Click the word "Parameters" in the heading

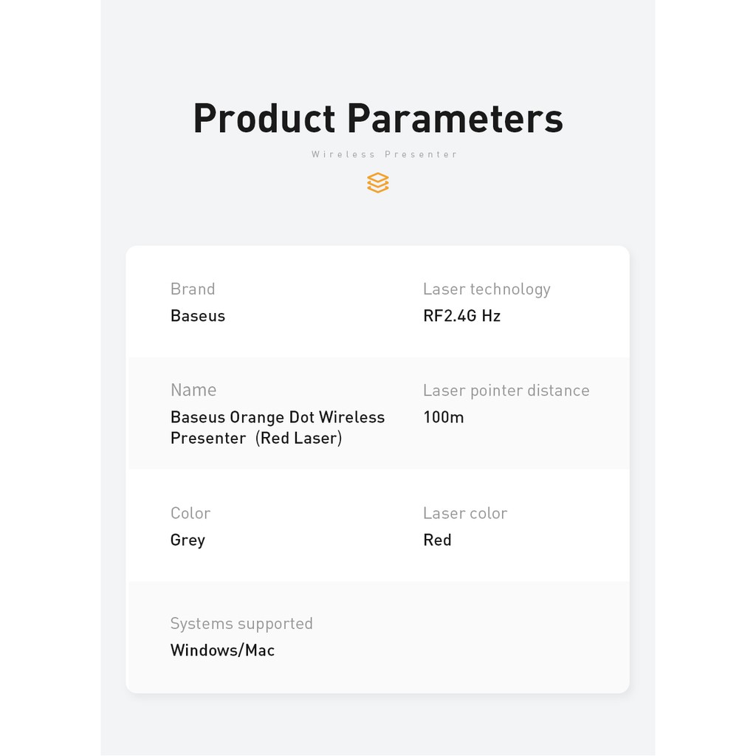tap(455, 118)
